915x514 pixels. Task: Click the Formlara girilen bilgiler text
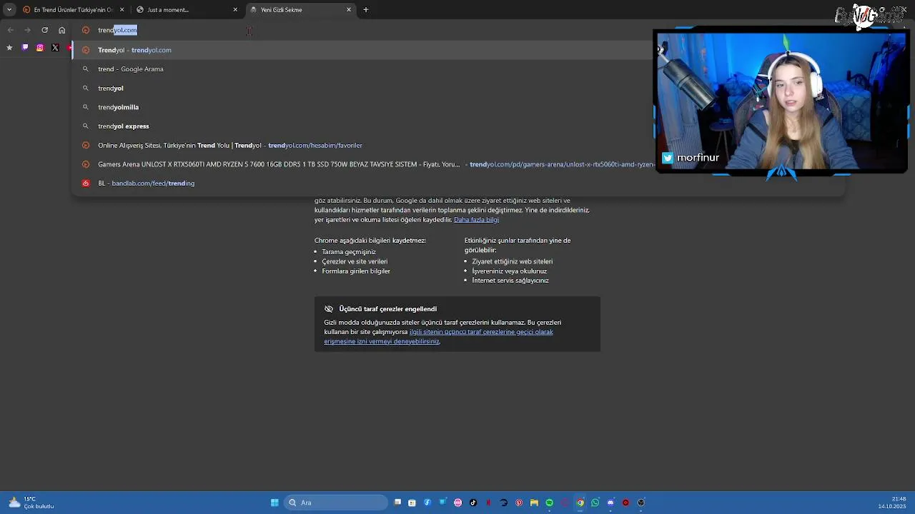coord(356,271)
